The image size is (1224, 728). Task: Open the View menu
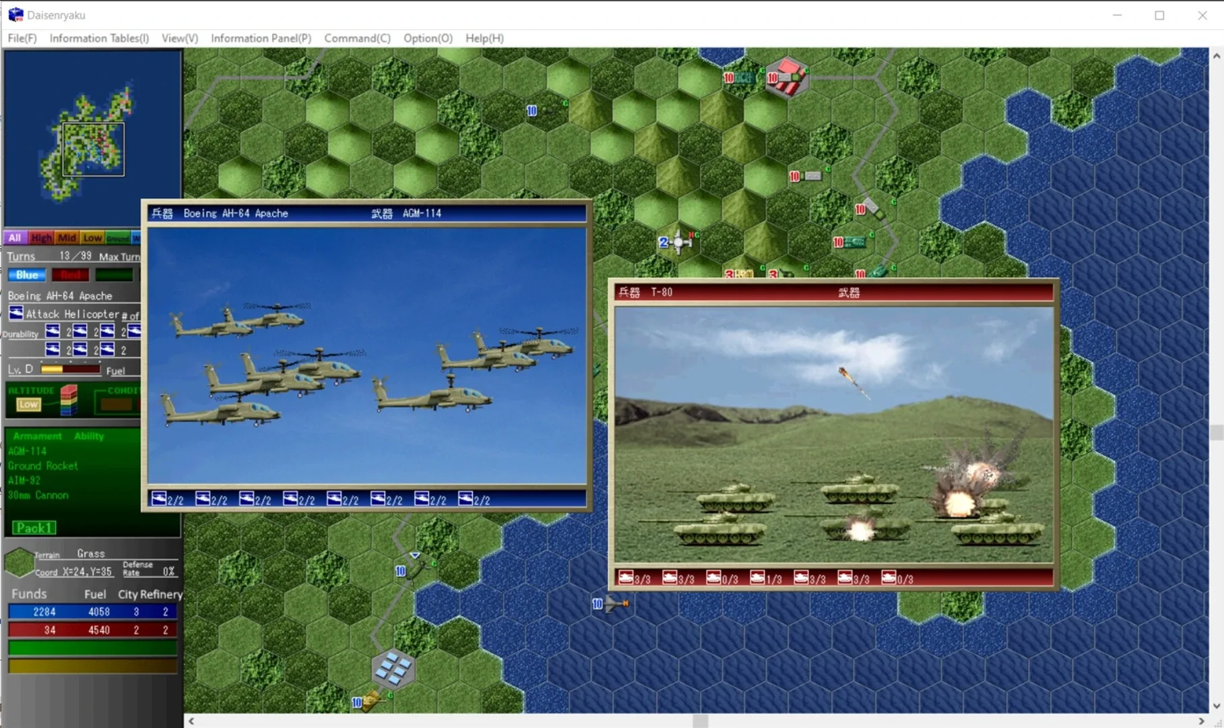179,38
